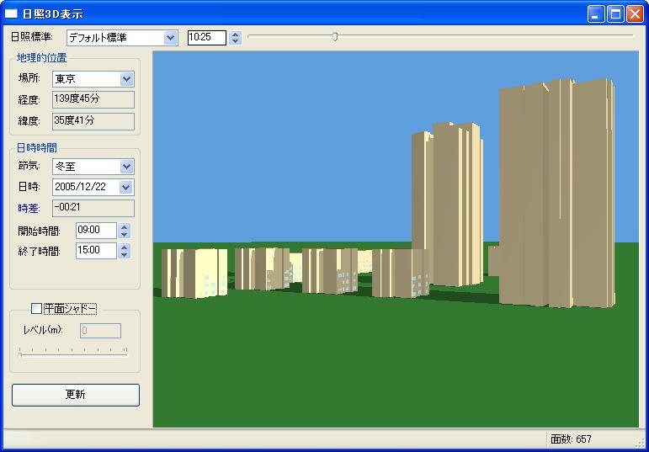Click the 開始時間 field showing 09:00
Viewport: 649px width, 452px height.
[x=97, y=231]
